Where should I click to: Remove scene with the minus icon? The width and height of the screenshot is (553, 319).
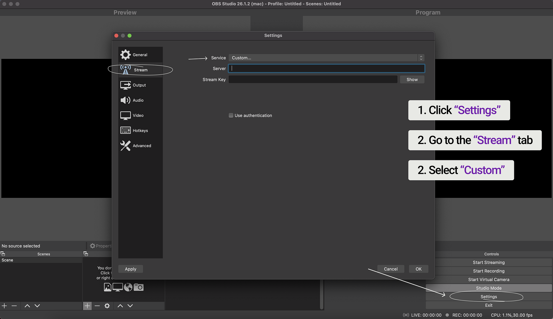point(14,306)
